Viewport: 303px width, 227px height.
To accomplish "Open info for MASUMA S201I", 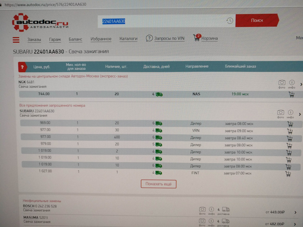I will 211,222.
